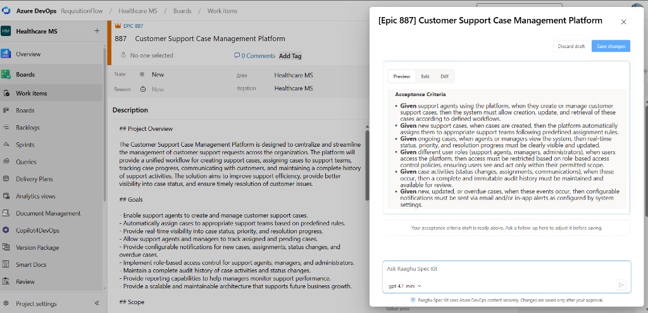Click the plus icon beside Healthcare MS
Viewport: 648px width, 313px height.
97,30
